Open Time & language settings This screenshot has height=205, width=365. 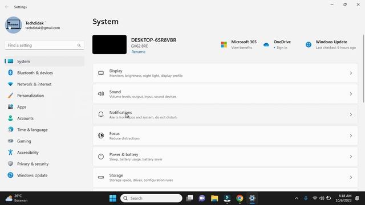click(x=44, y=130)
